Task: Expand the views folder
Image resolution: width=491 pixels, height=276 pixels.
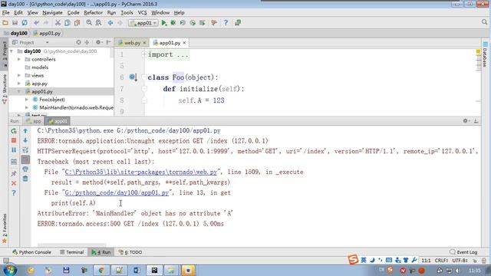Action: 19,75
